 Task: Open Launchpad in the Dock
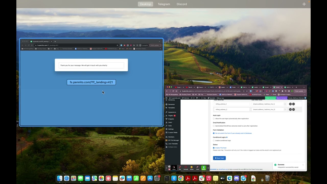coord(74,178)
